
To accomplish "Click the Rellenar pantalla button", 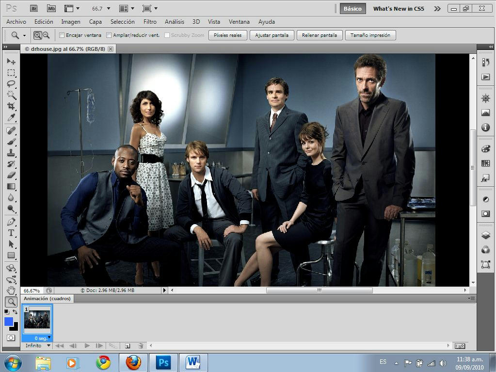I will (x=319, y=35).
